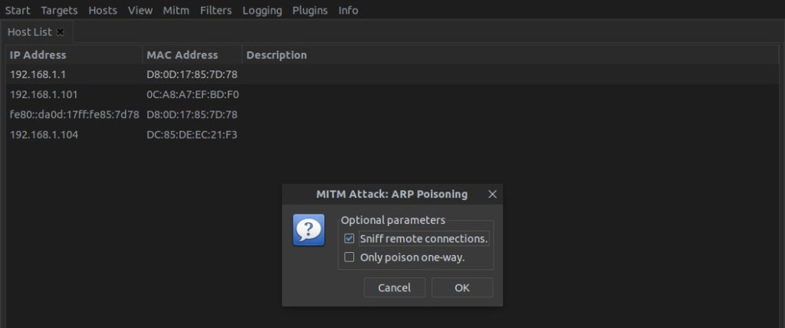Image resolution: width=785 pixels, height=328 pixels.
Task: Select host 192.168.1.101 row
Action: pyautogui.click(x=44, y=94)
